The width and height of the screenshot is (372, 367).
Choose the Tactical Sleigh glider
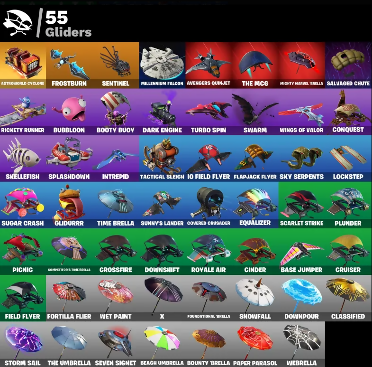tap(162, 158)
